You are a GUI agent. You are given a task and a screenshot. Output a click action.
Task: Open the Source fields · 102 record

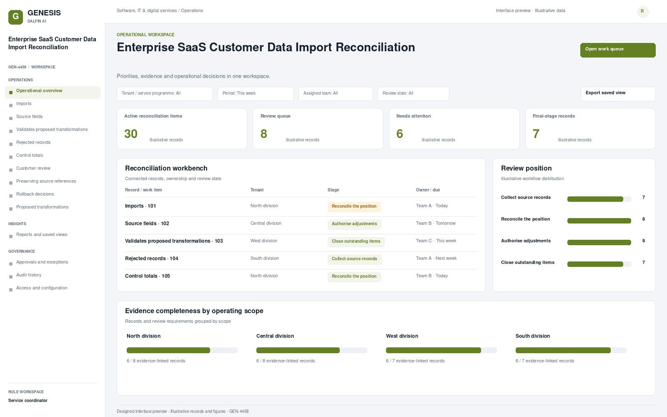[147, 224]
